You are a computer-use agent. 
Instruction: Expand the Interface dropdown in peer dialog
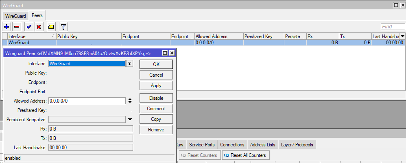(x=129, y=63)
